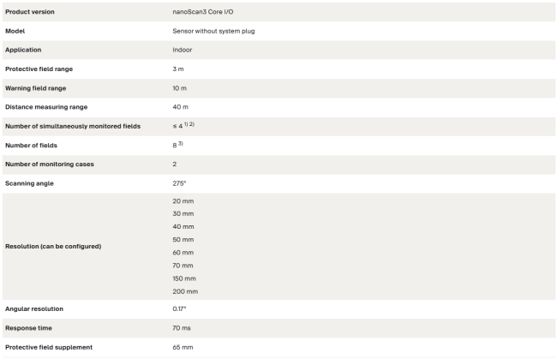This screenshot has width=557, height=359.
Task: Select the '0.17°' angular resolution value
Action: coord(179,308)
